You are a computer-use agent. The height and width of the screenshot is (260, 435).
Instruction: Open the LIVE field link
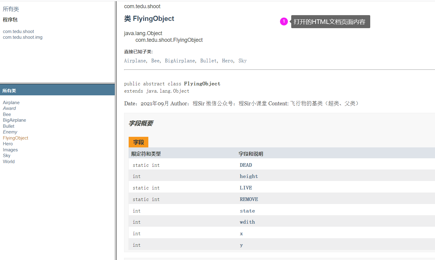pyautogui.click(x=246, y=188)
